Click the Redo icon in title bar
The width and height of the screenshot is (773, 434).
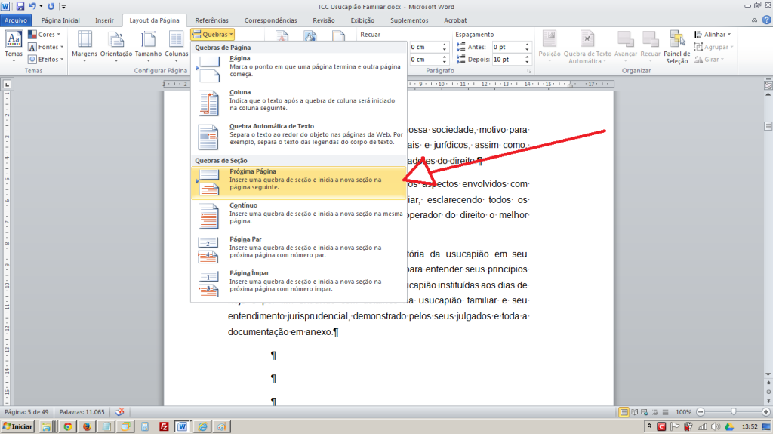pyautogui.click(x=51, y=6)
